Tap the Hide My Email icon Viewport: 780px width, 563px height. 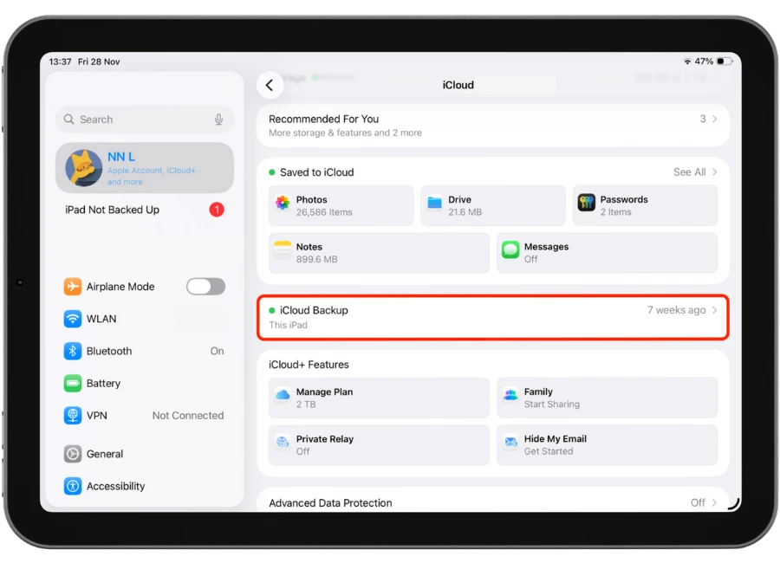[510, 444]
